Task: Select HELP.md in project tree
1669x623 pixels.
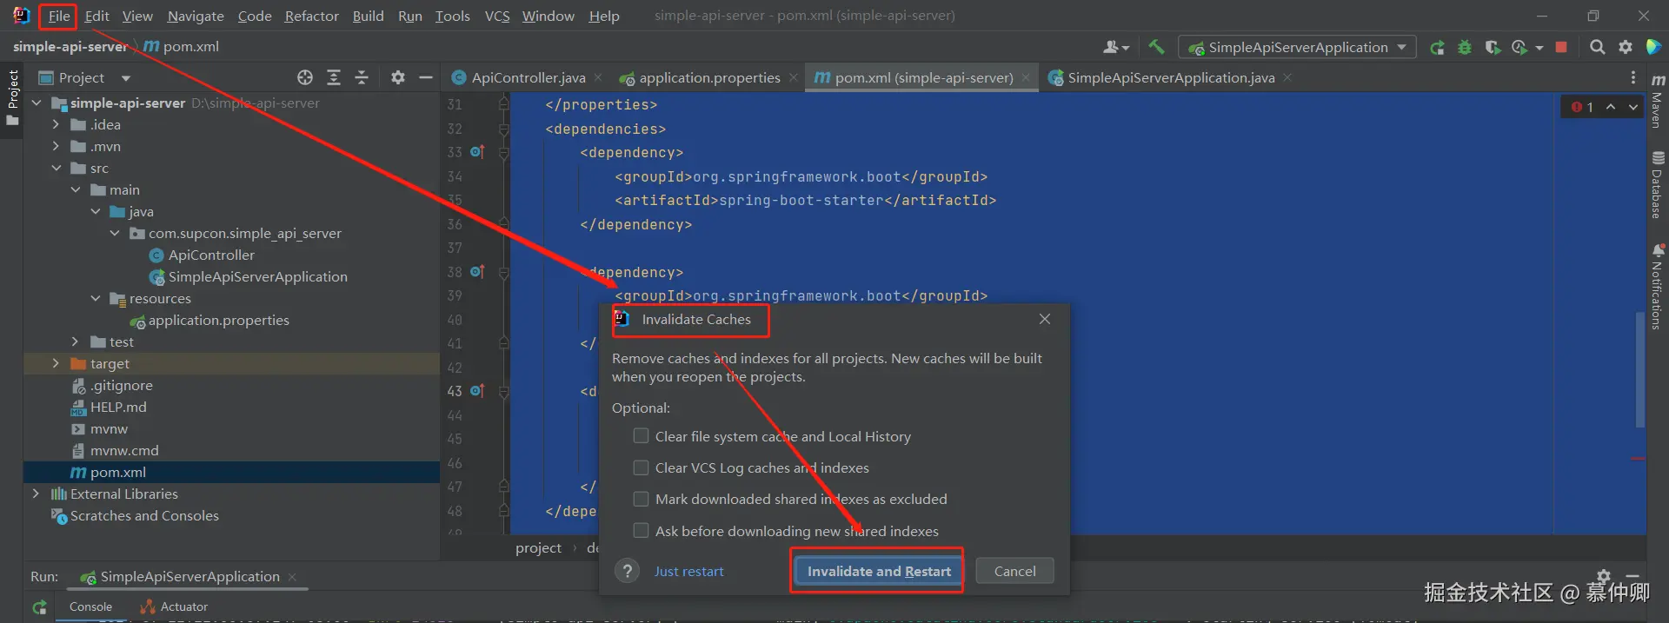Action: tap(118, 407)
